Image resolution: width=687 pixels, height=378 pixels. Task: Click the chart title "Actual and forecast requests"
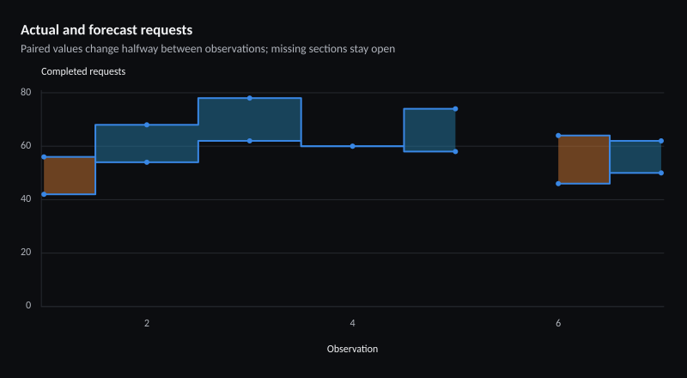pyautogui.click(x=106, y=30)
